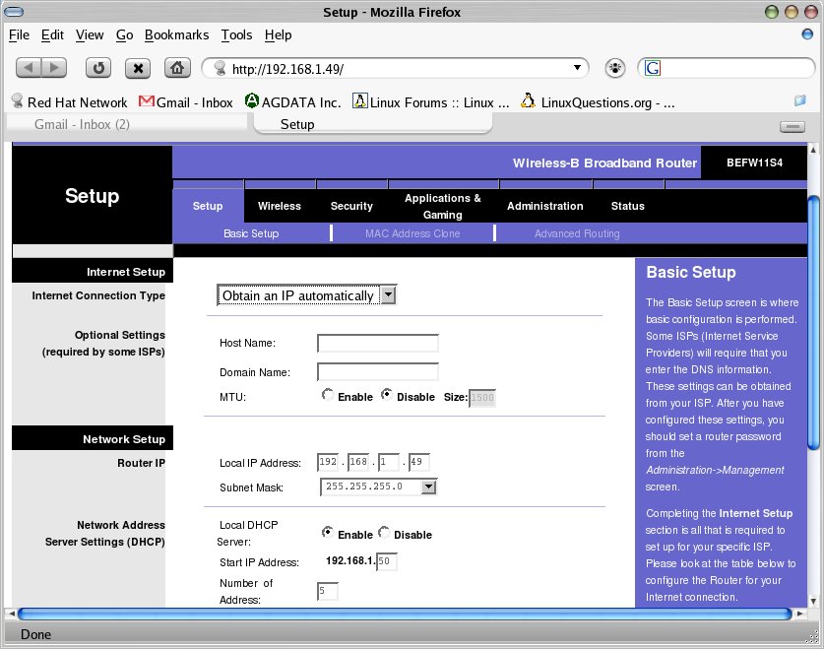Click the paw print icon beside address bar
824x649 pixels.
[x=615, y=68]
